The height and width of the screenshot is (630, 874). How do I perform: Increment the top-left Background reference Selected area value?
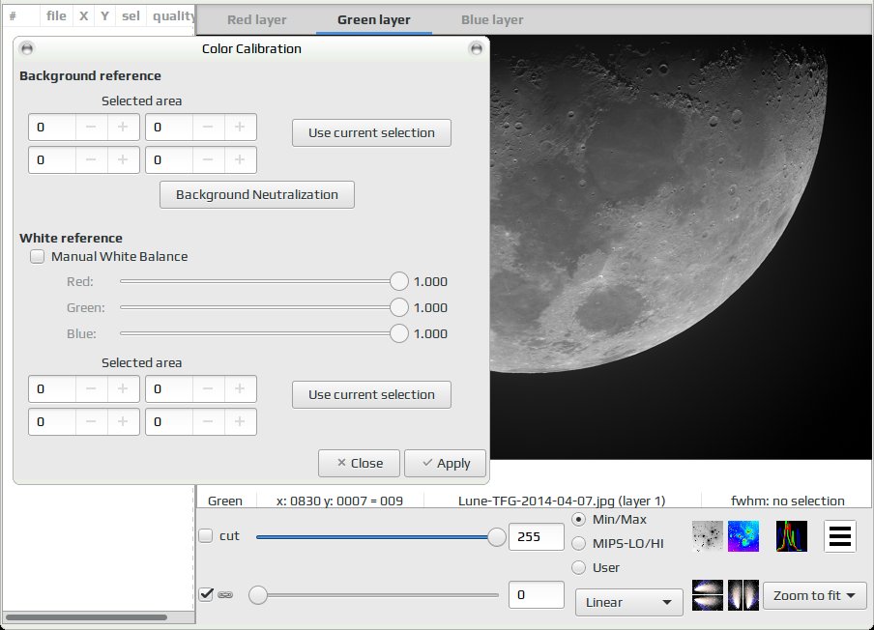point(123,128)
